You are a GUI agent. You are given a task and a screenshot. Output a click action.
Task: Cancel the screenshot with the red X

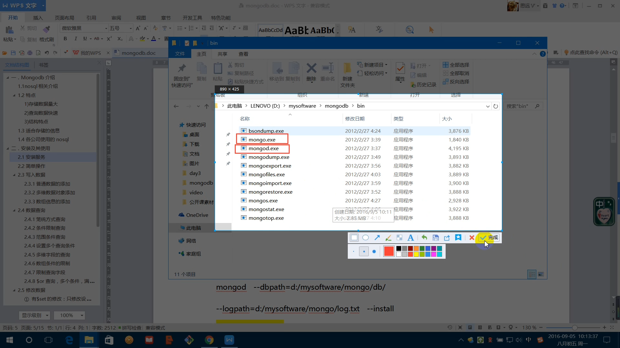tap(472, 237)
